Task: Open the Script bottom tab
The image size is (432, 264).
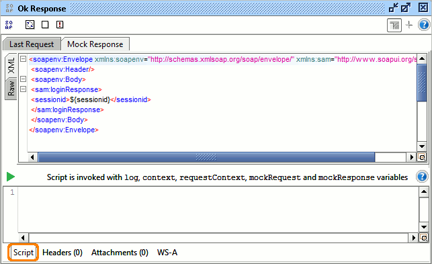Action: pyautogui.click(x=23, y=253)
